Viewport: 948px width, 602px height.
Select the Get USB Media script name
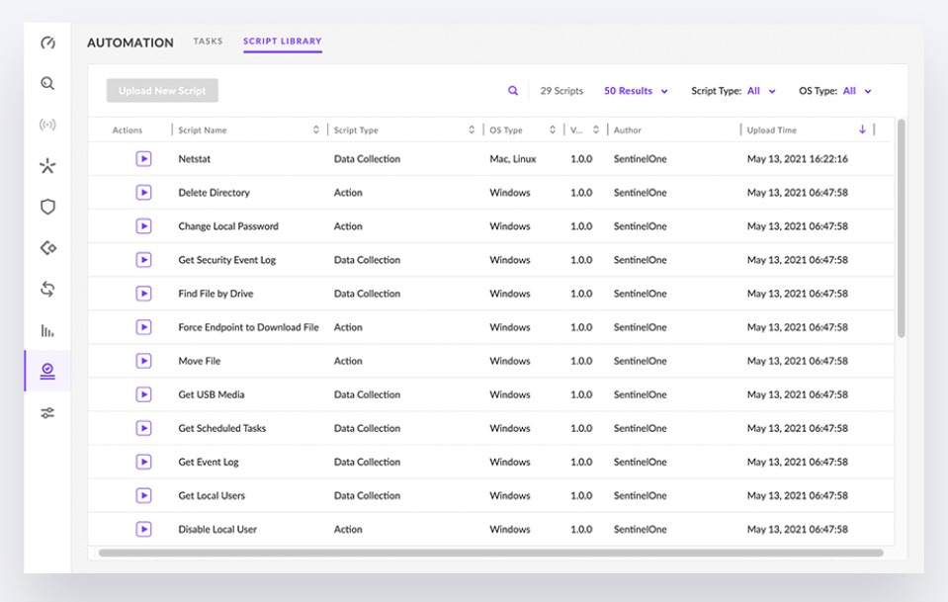click(x=212, y=394)
